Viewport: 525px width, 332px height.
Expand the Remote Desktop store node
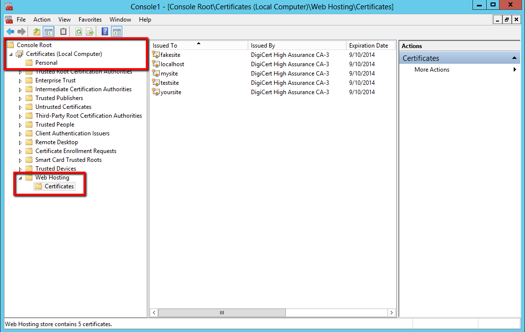click(x=21, y=142)
